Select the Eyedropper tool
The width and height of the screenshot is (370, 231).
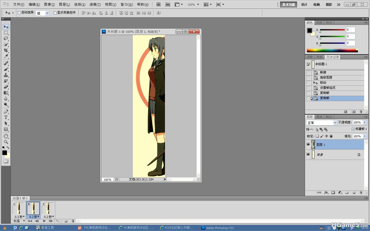6,56
